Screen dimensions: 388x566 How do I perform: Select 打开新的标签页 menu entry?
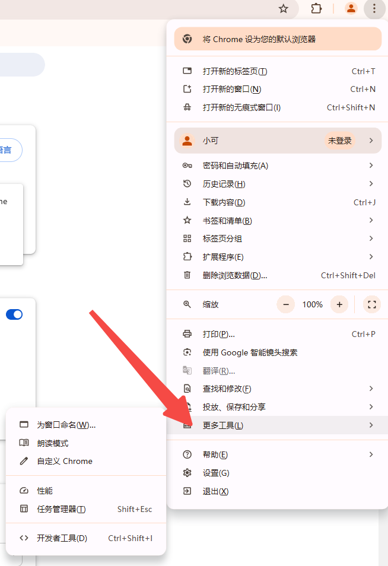pos(277,71)
